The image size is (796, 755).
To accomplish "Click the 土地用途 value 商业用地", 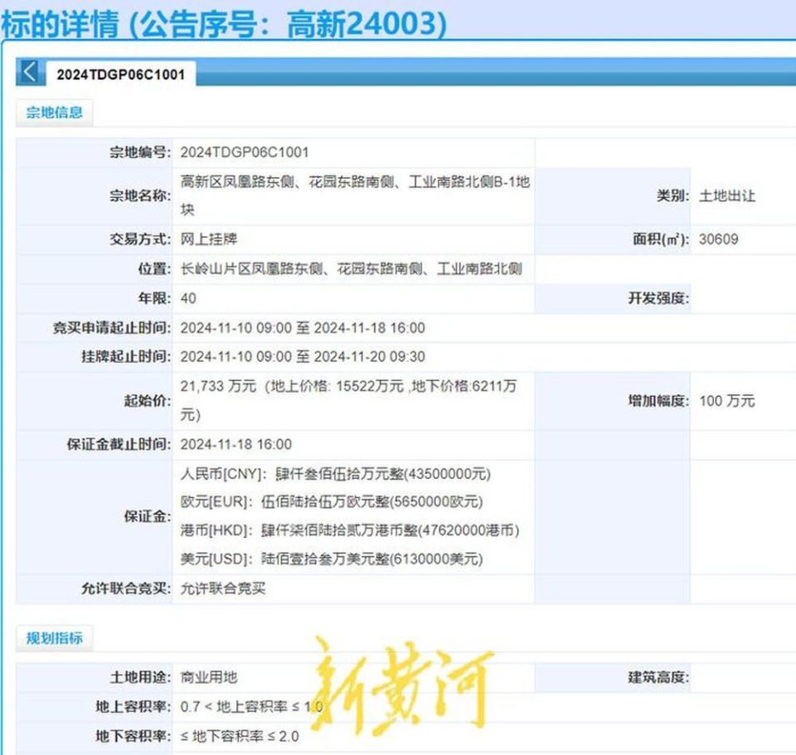I will tap(209, 676).
